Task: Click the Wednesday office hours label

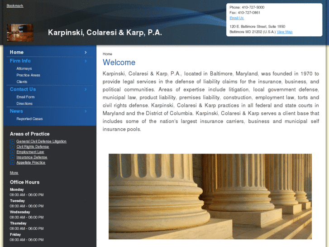Action: coord(20,212)
